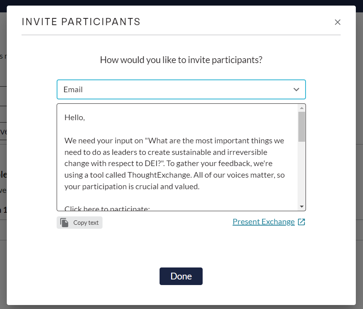Open the Present Exchange link
This screenshot has height=309, width=363.
[x=263, y=222]
